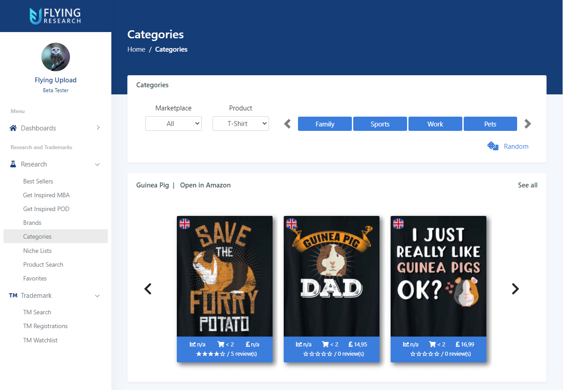Click pound price icon next to 16,99
Image resolution: width=563 pixels, height=390 pixels.
[457, 344]
